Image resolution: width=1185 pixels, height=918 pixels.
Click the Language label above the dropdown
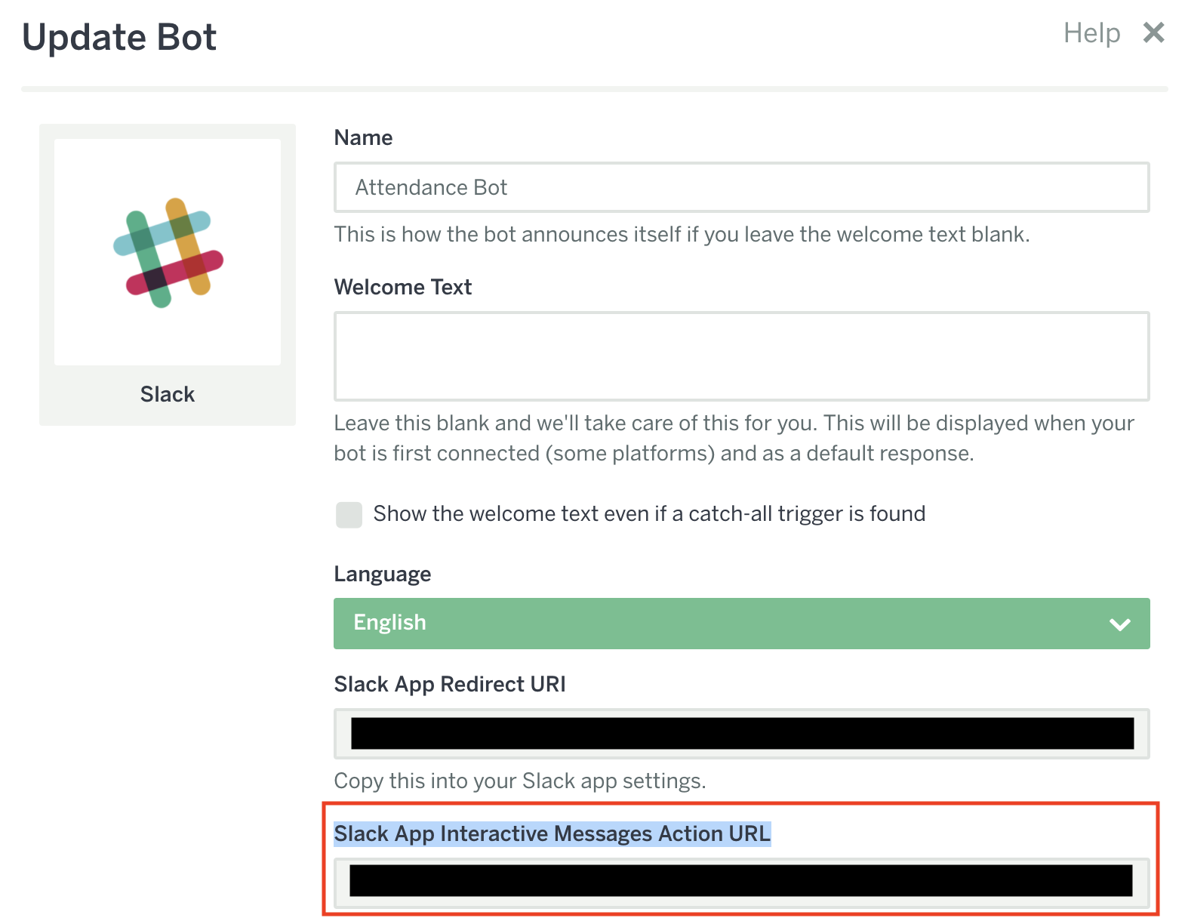[382, 574]
